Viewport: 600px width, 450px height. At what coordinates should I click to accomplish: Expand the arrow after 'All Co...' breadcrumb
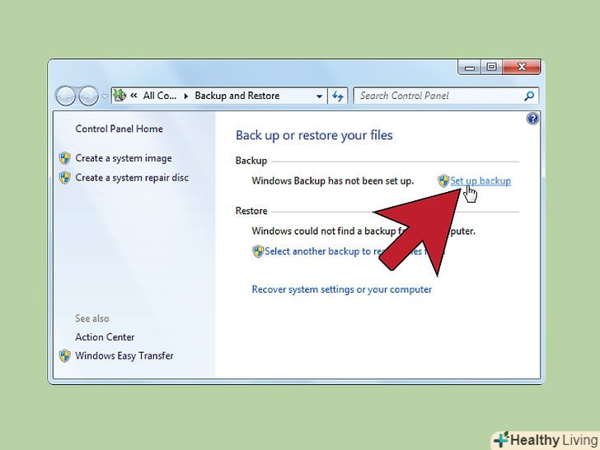[x=186, y=96]
